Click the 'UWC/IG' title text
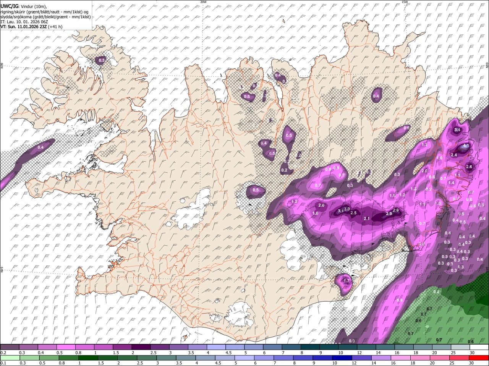The width and height of the screenshot is (489, 366). click(9, 6)
